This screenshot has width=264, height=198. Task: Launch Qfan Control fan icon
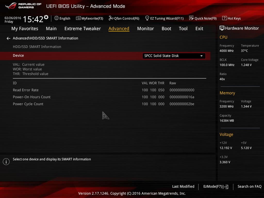point(111,18)
